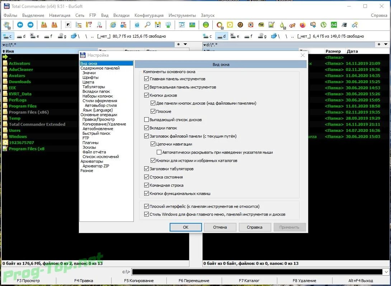This screenshot has height=286, width=391.
Task: Select Program Files (x86) folder in left panel
Action: click(29, 112)
